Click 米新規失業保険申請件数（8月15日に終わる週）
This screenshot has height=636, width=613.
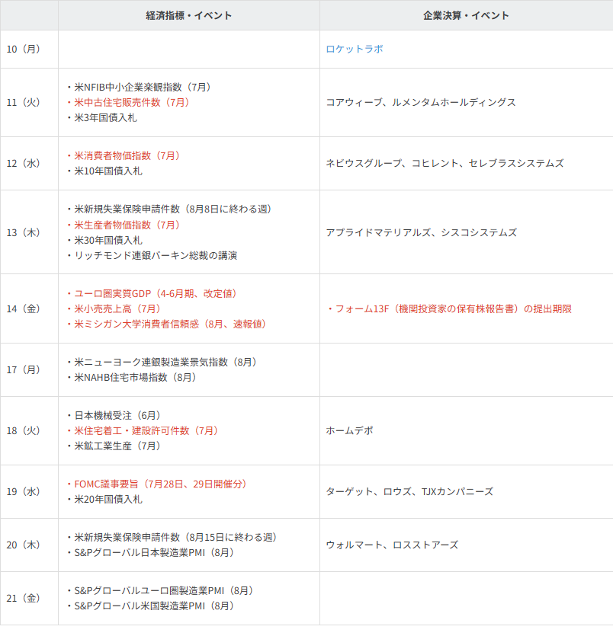172,538
